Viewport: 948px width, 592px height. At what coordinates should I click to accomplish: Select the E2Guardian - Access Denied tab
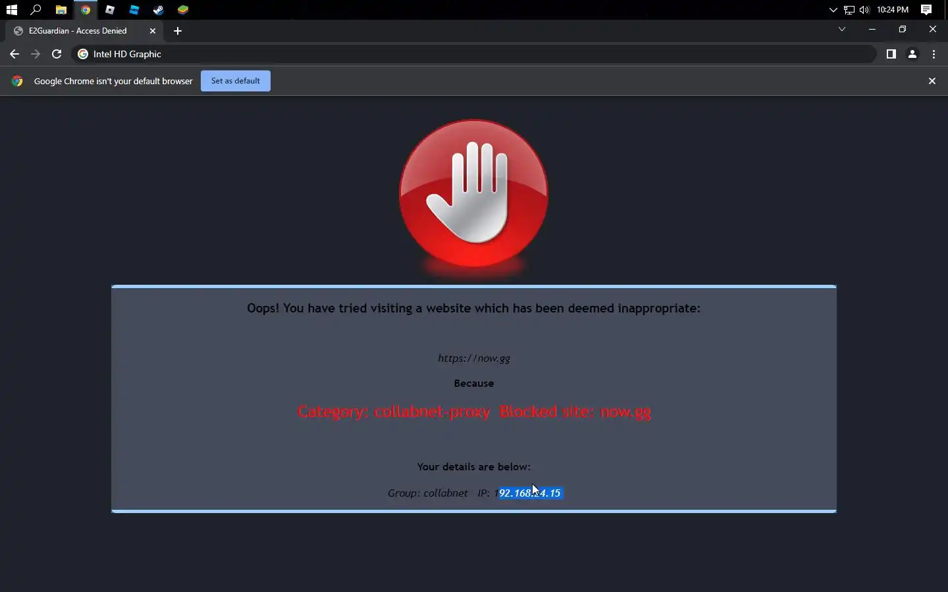pyautogui.click(x=83, y=31)
